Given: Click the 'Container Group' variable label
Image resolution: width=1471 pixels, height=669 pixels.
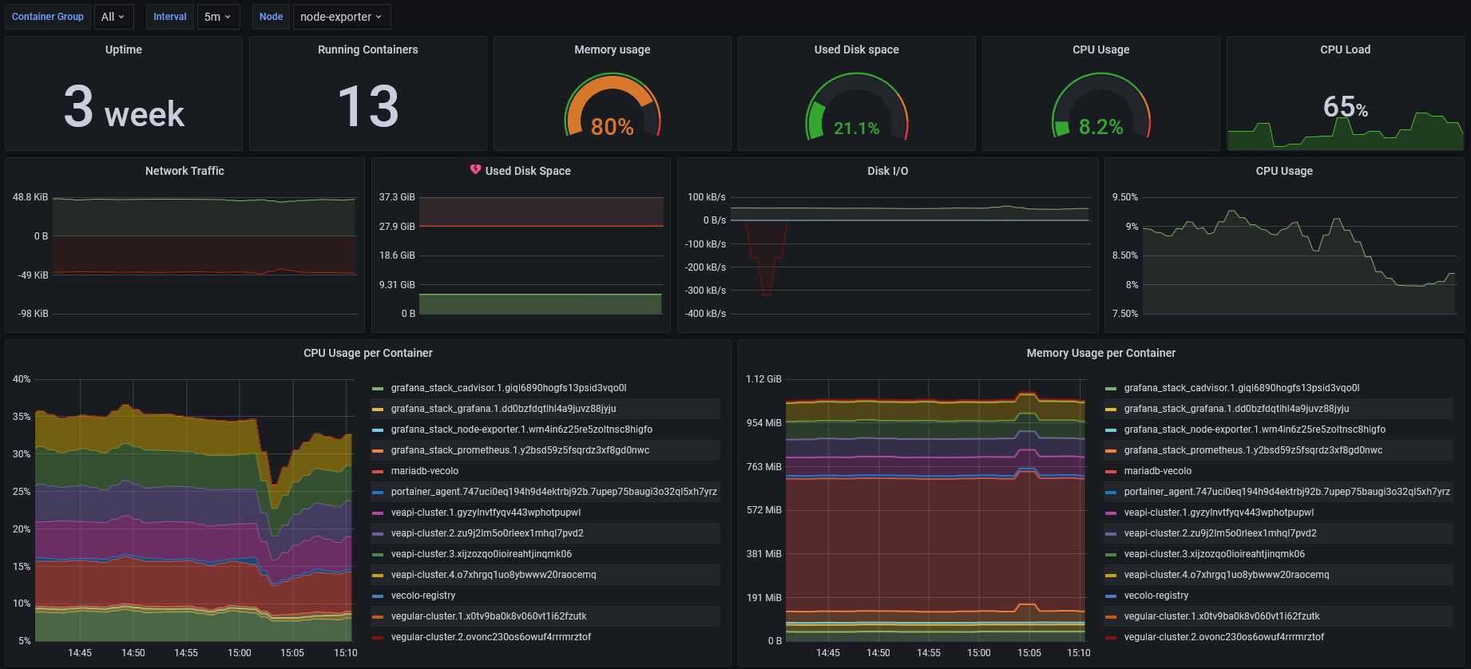Looking at the screenshot, I should [x=48, y=17].
